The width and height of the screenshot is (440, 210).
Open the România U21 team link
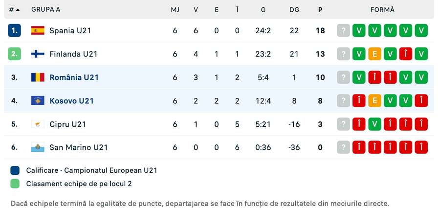[x=74, y=77]
